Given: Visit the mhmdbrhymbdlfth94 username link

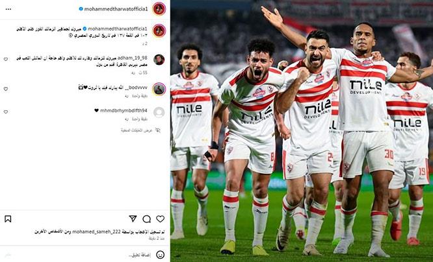Looking at the screenshot, I should tap(124, 110).
